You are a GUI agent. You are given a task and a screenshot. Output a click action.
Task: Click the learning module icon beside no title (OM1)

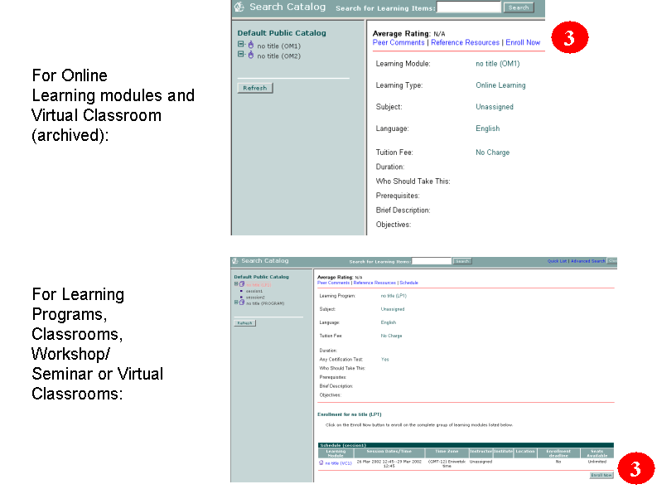(250, 45)
